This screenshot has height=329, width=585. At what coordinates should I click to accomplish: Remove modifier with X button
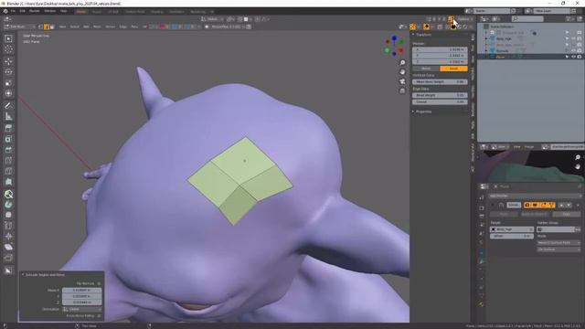click(578, 205)
